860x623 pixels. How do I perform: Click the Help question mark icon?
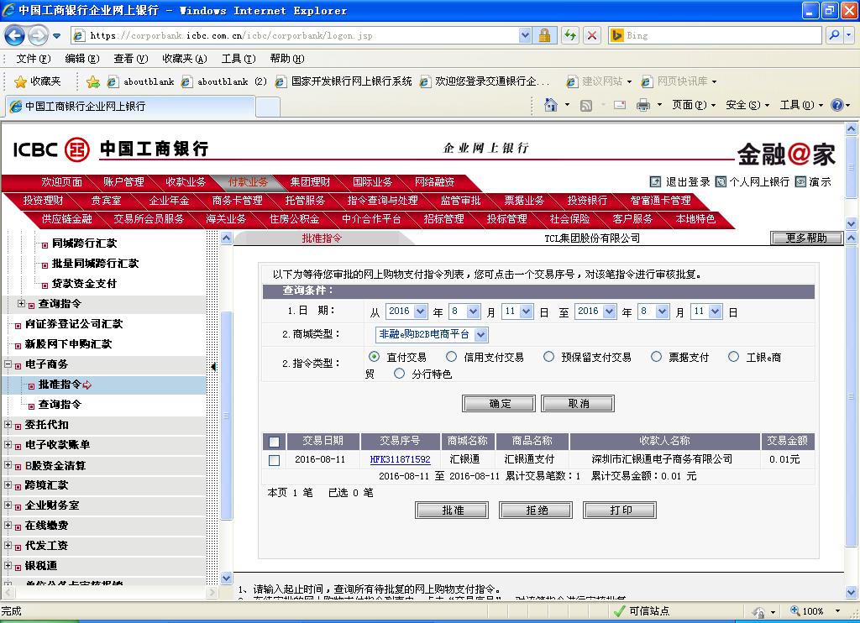[836, 105]
